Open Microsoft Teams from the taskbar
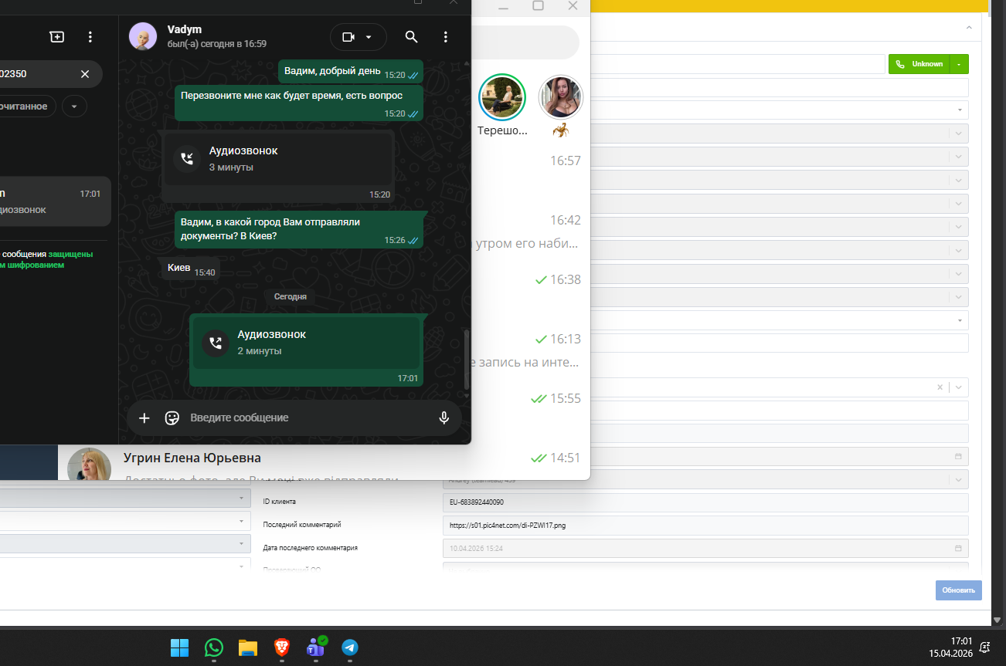This screenshot has width=1006, height=666. (316, 647)
